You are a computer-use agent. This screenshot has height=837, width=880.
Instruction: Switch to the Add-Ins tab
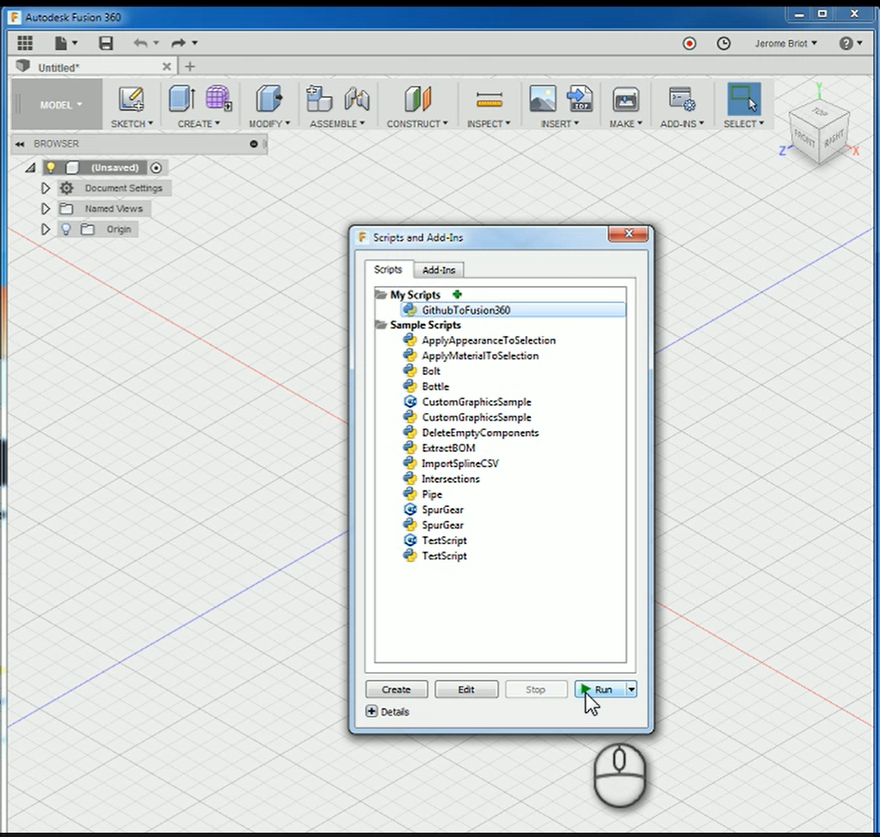[x=439, y=270]
